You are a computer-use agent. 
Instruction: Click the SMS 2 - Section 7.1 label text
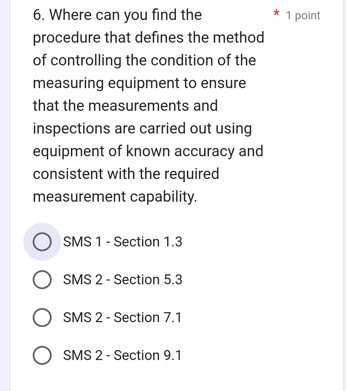[x=123, y=317]
